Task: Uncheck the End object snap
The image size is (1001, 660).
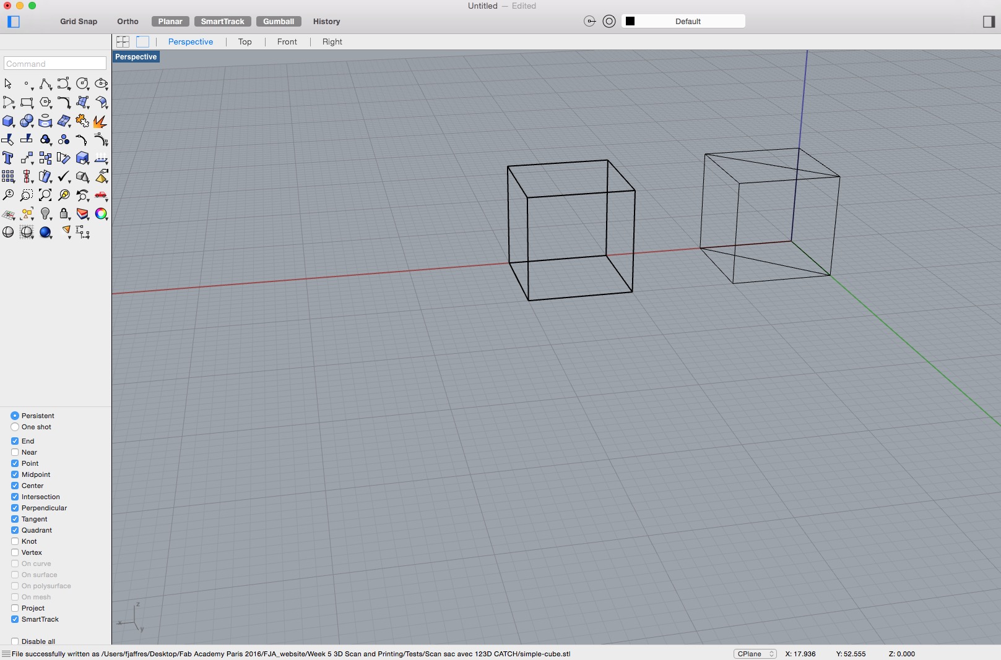Action: pyautogui.click(x=15, y=441)
